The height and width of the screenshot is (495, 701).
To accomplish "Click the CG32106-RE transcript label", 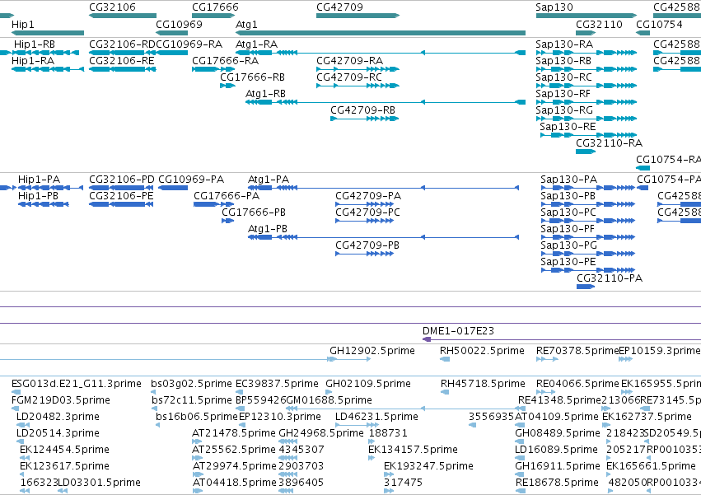I will click(x=122, y=60).
